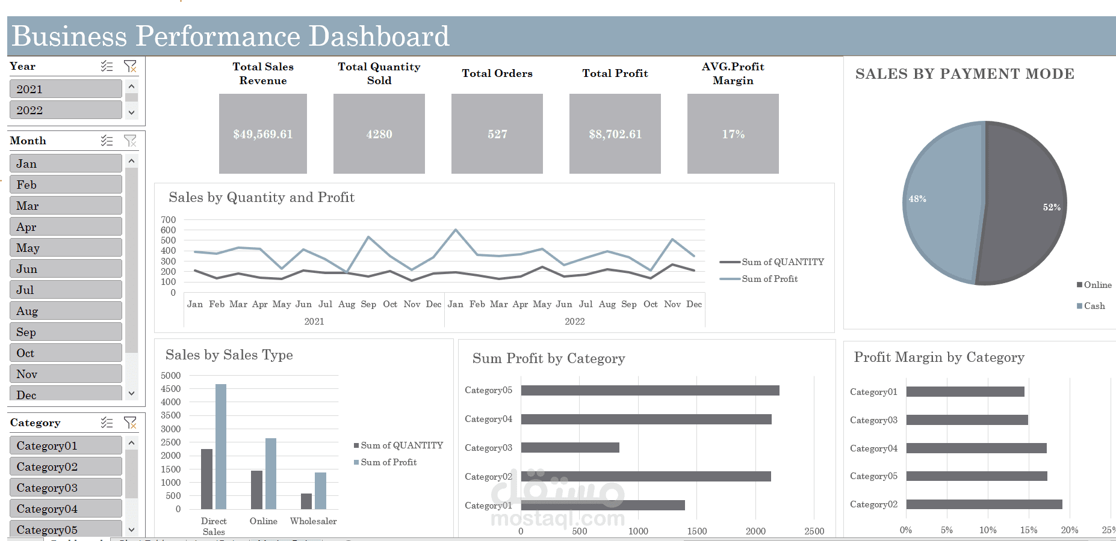This screenshot has width=1116, height=541.
Task: Enable multi-select on the Month slicer
Action: point(107,140)
